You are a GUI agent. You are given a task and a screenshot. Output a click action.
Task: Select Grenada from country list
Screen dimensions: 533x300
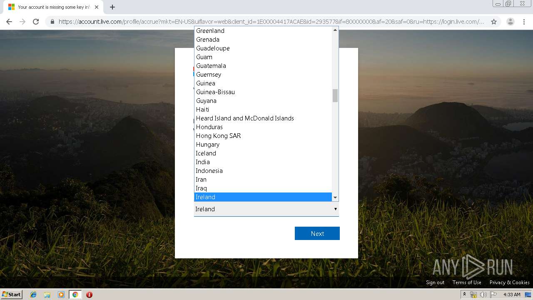coord(263,40)
